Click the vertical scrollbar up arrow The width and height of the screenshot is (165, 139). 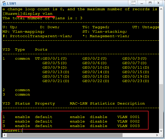point(161,9)
